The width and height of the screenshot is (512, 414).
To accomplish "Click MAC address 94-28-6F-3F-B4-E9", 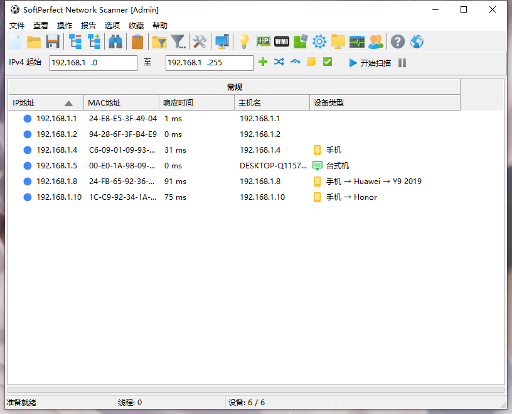I will tap(123, 134).
